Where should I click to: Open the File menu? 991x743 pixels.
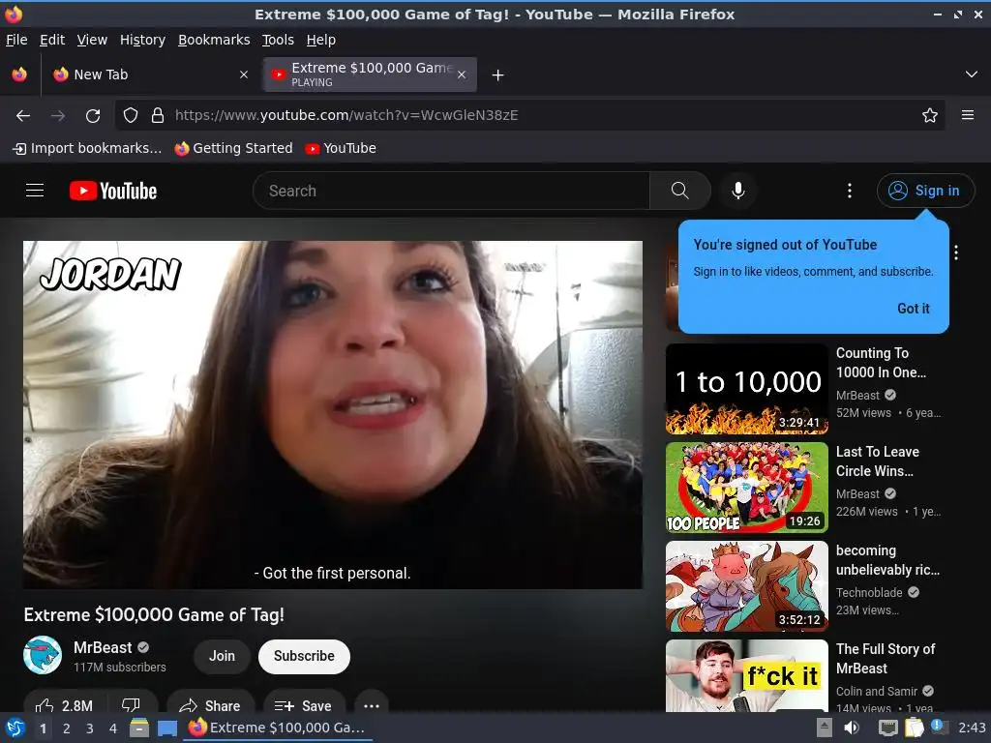pos(16,40)
